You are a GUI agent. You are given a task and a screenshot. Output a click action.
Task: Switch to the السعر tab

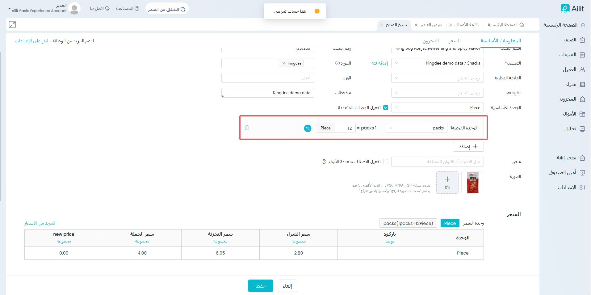(455, 41)
